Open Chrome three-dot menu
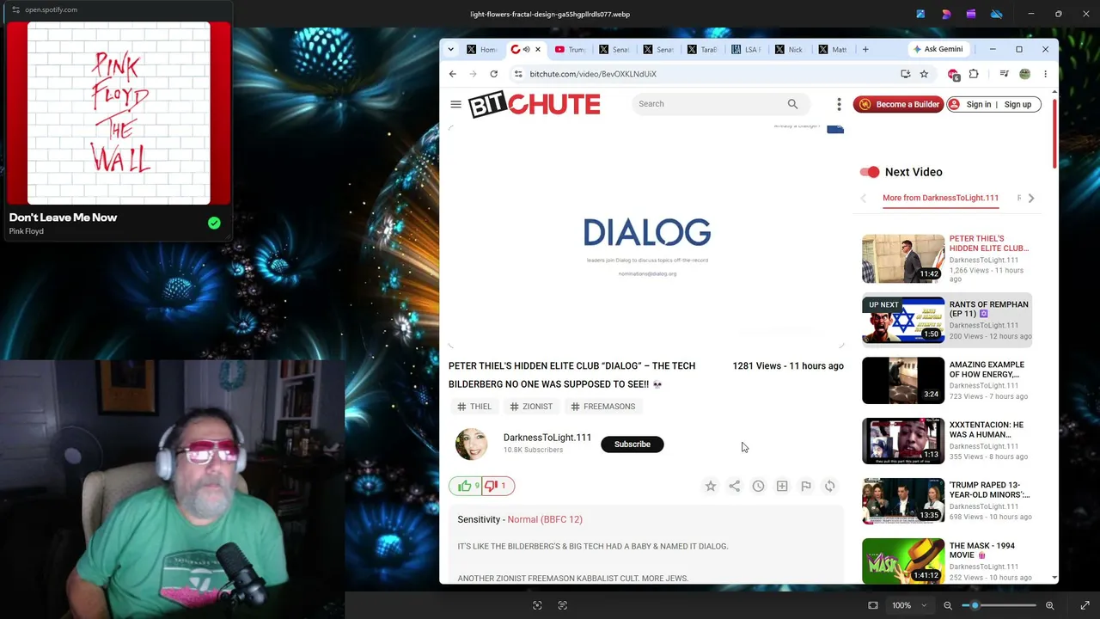1100x619 pixels. (x=1045, y=74)
